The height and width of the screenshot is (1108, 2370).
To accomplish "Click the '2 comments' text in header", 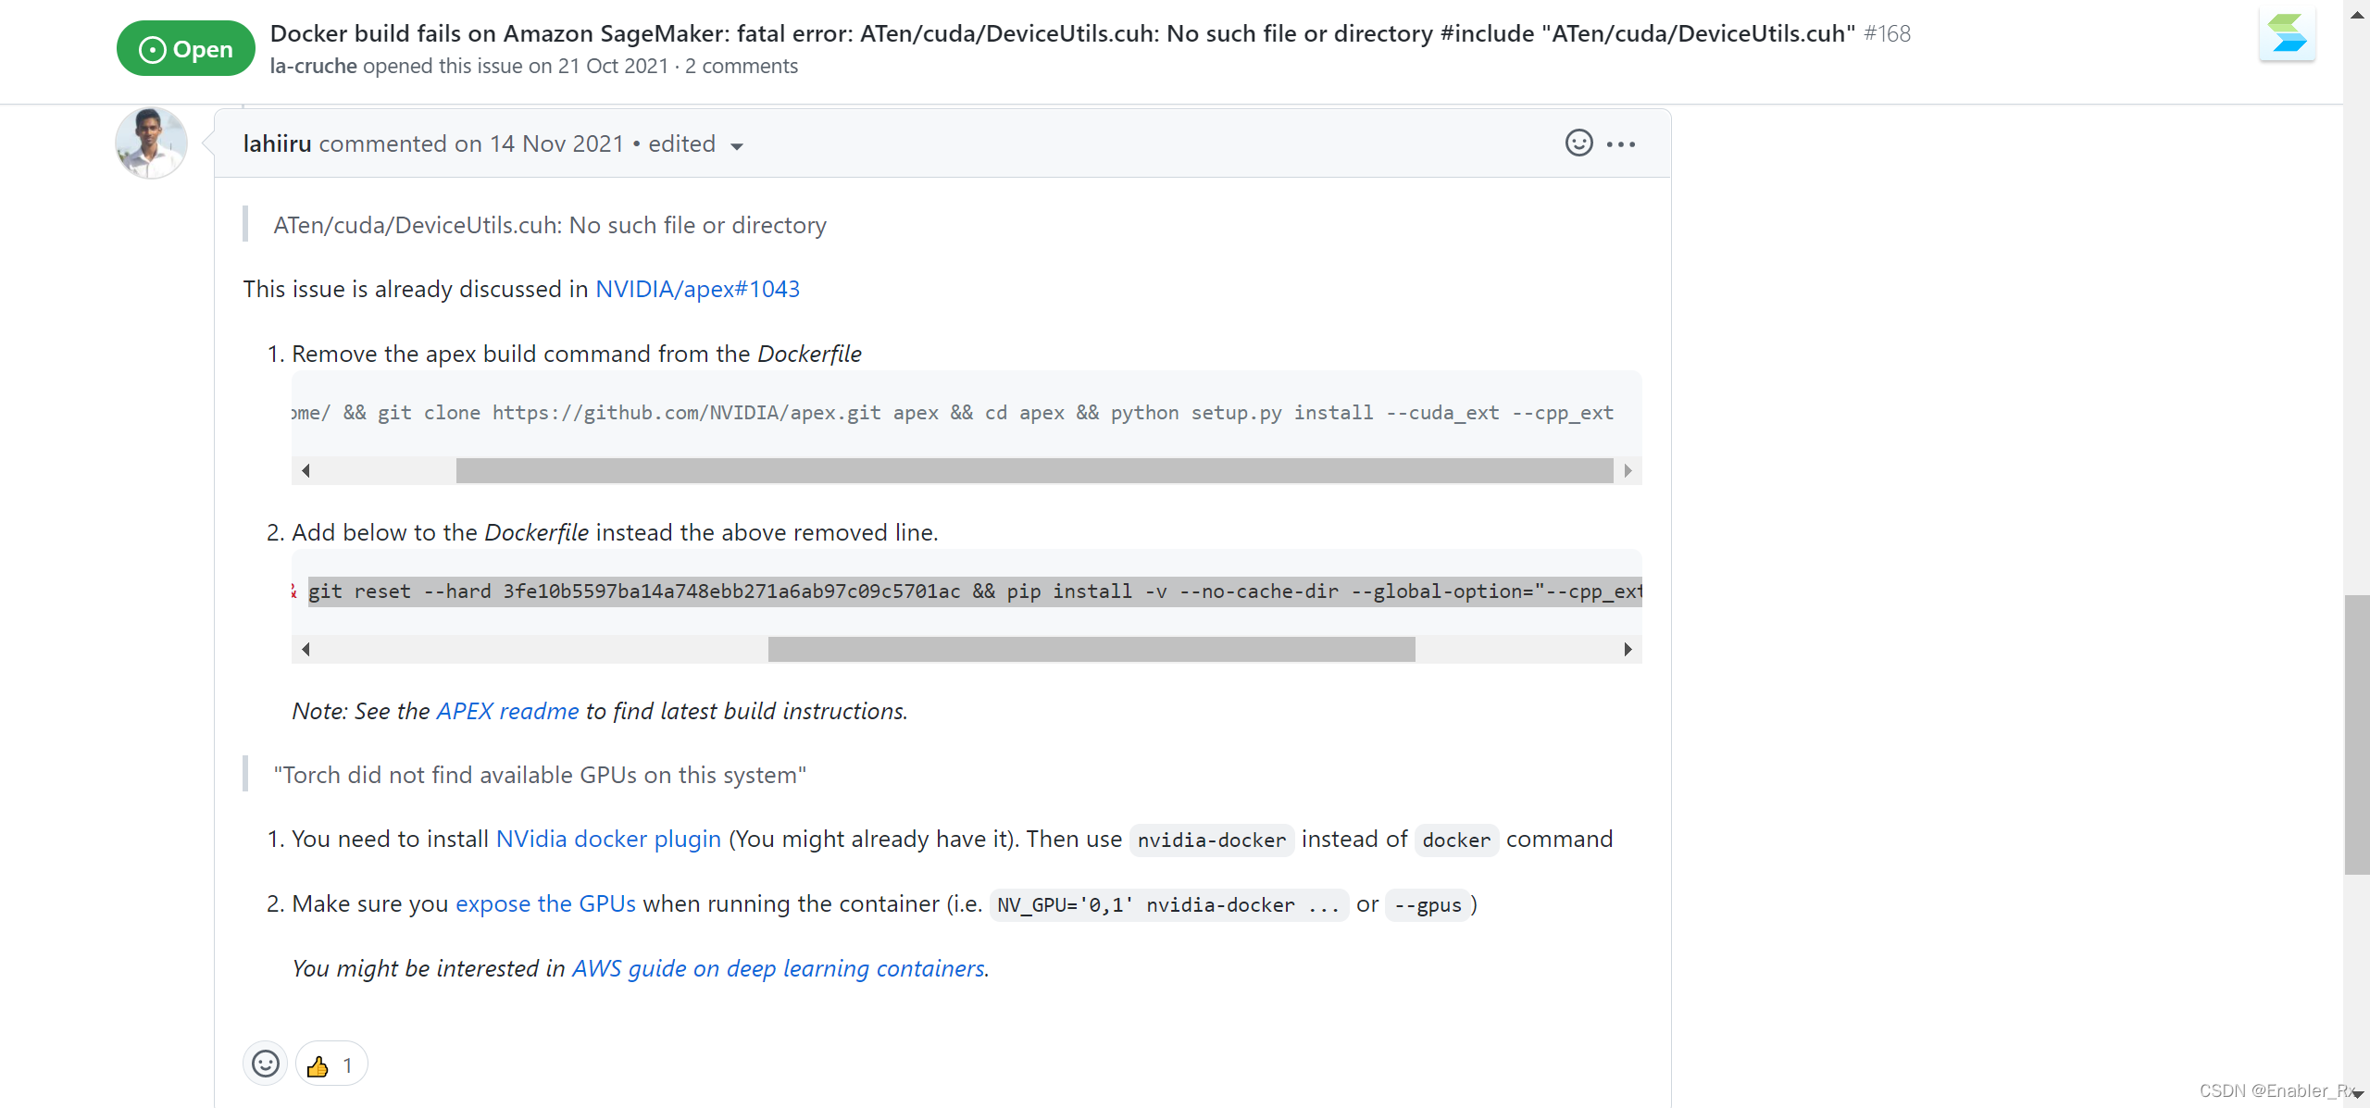I will (741, 67).
